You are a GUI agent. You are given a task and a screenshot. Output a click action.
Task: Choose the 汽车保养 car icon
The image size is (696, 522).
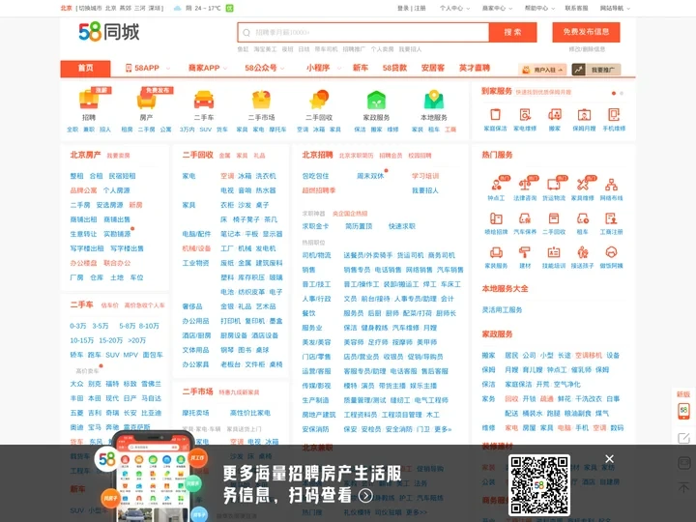(525, 217)
